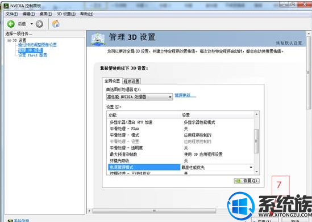Select 设置 PhysX 配置 tree item
Image resolution: width=312 pixels, height=222 pixels.
click(32, 55)
